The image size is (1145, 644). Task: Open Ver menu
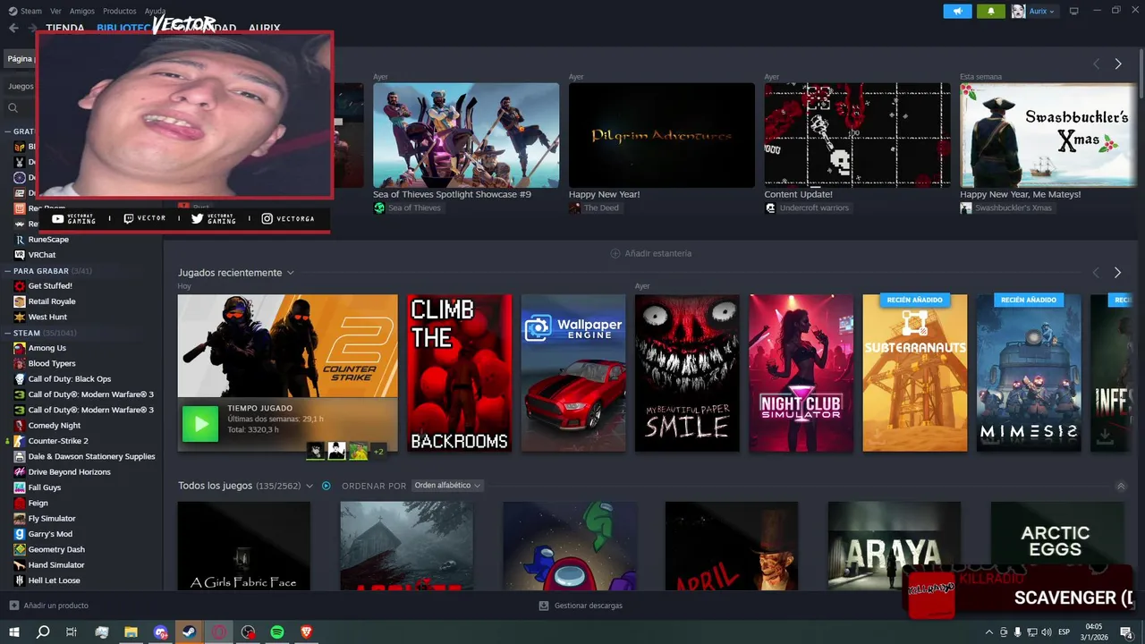point(56,11)
